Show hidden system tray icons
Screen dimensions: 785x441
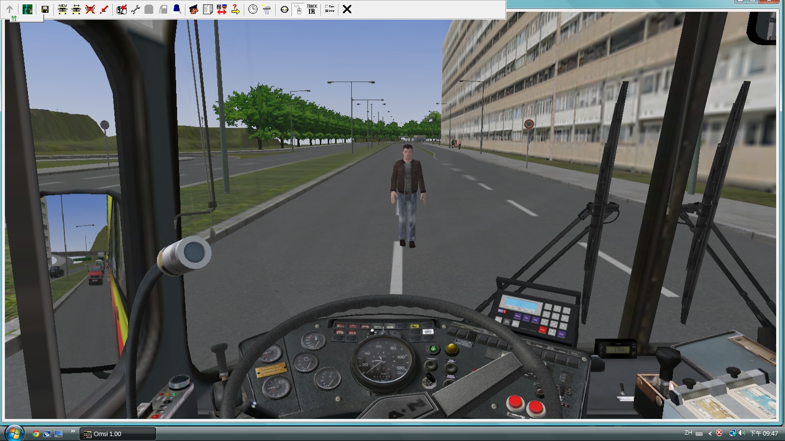click(x=710, y=433)
